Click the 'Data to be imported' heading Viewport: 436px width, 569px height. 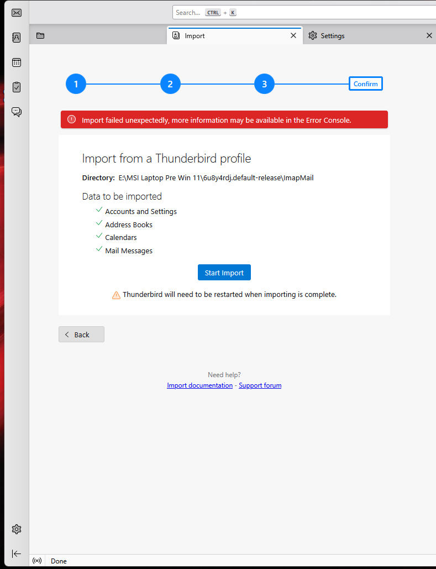point(122,196)
